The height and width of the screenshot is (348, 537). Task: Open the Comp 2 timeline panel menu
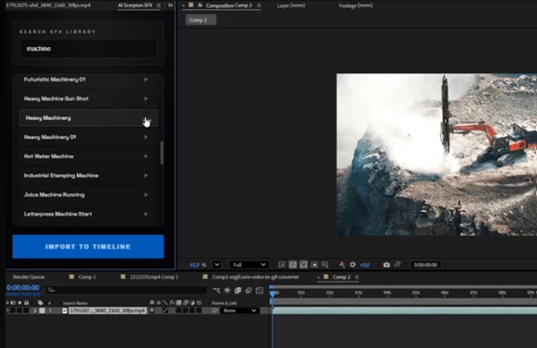point(357,276)
